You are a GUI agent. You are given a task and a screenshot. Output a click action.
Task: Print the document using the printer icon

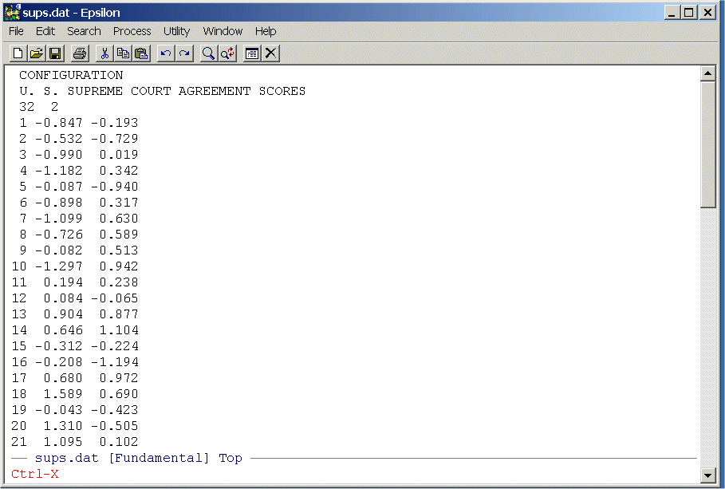(79, 53)
